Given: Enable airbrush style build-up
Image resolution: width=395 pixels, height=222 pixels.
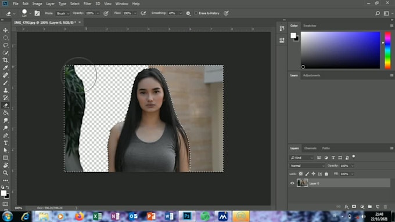Looking at the screenshot, I should click(x=143, y=13).
